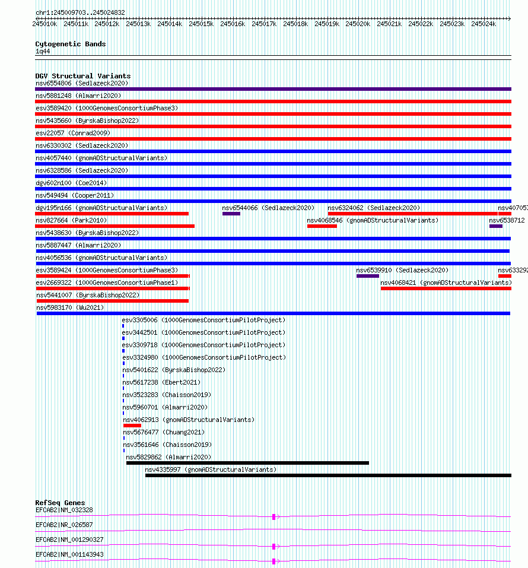
Task: Select nsv6328586 (Sedlazeck2020) label
Action: tap(82, 170)
